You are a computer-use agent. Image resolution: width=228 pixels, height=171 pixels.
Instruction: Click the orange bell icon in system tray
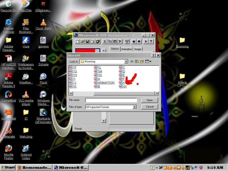click(165, 168)
